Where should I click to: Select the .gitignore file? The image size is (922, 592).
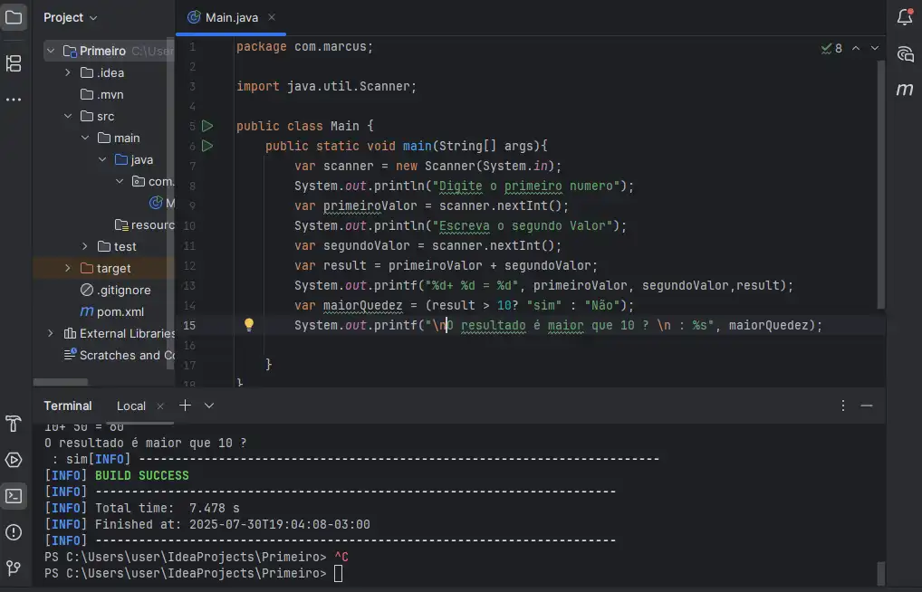(115, 290)
